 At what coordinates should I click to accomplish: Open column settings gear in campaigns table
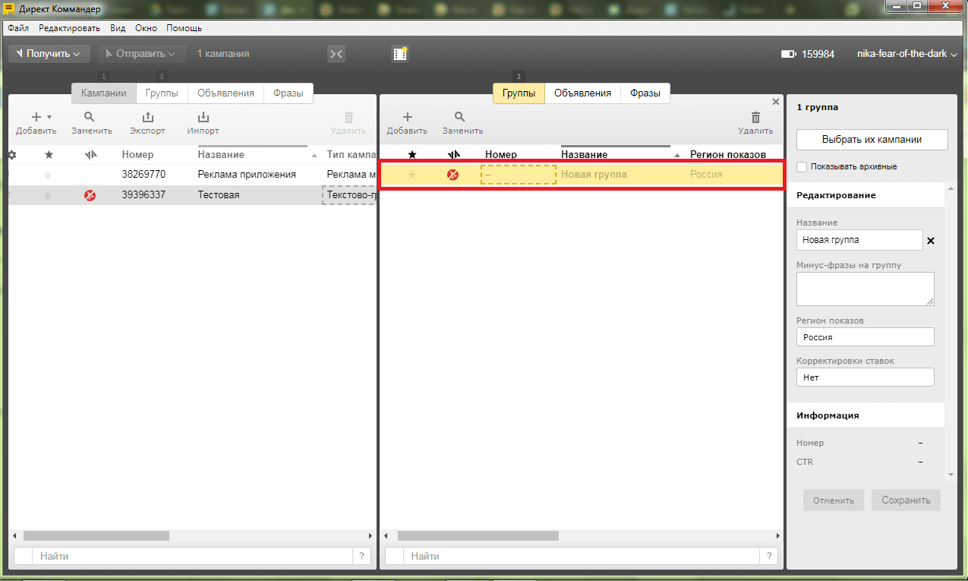11,155
